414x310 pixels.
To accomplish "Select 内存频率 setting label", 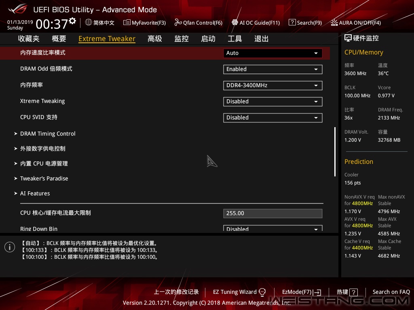I will [32, 85].
